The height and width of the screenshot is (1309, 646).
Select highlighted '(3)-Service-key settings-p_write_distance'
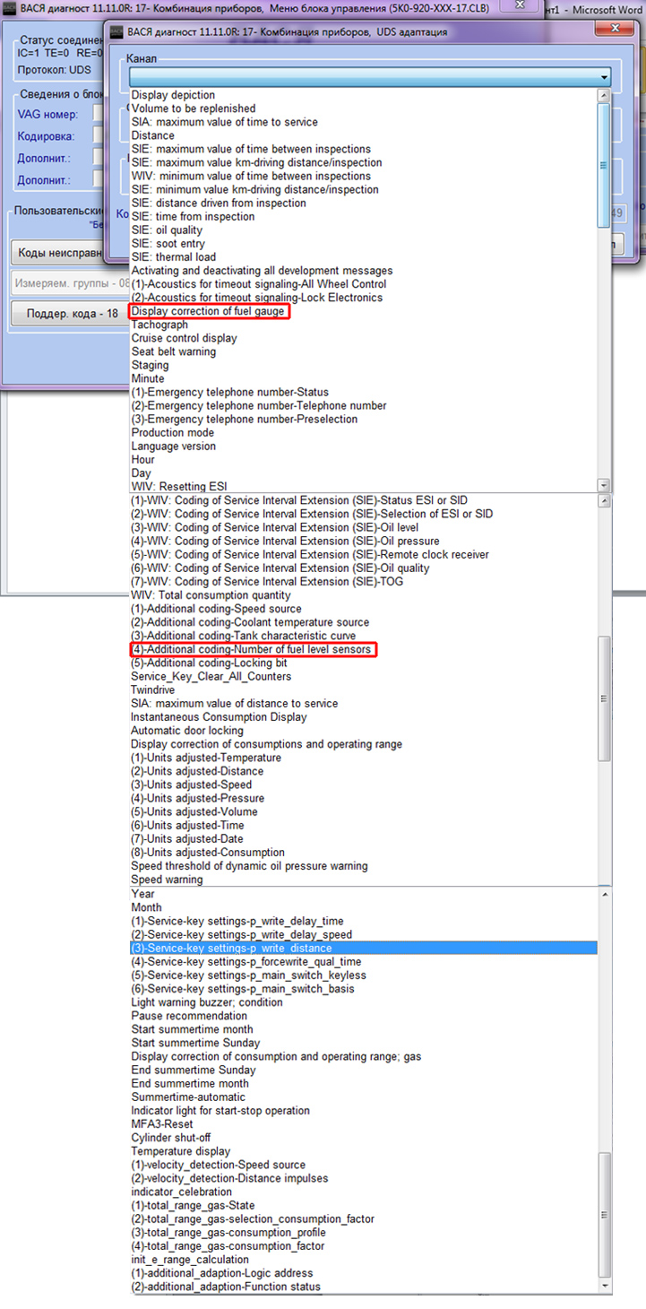coord(364,948)
